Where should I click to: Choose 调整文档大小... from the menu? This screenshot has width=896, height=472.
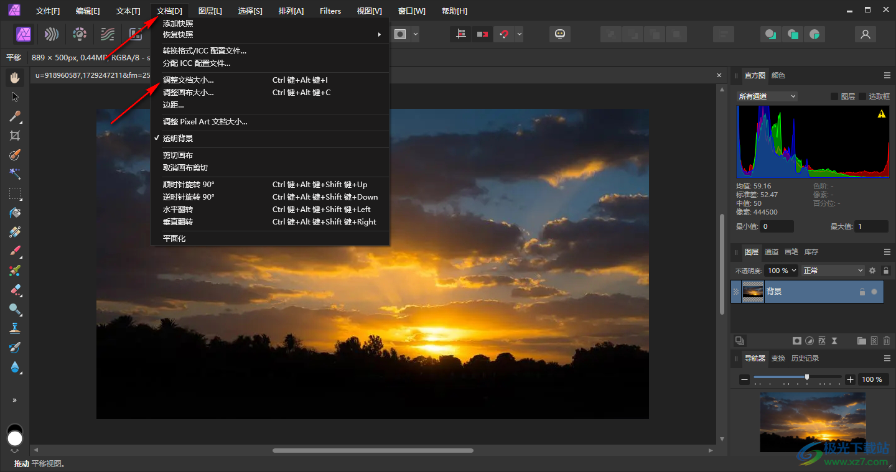189,80
